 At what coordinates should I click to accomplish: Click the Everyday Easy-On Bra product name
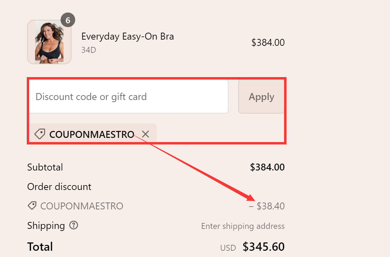(x=127, y=36)
